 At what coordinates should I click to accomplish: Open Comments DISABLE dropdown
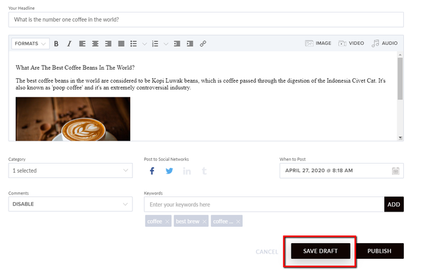70,204
